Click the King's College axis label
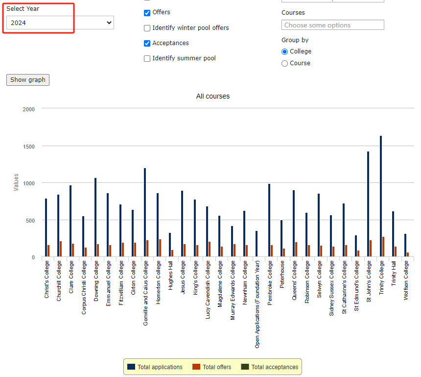The height and width of the screenshot is (377, 421). pyautogui.click(x=195, y=278)
